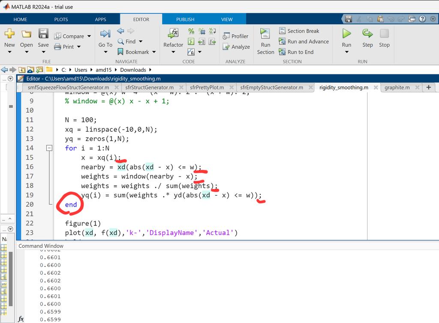Screen dimensions: 439x323
Task: Click the Uncomment icon with blue X
Action: 201,31
